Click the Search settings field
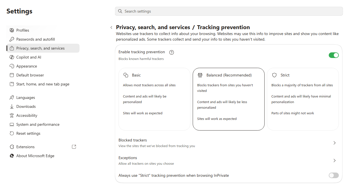The width and height of the screenshot is (364, 193). [229, 11]
